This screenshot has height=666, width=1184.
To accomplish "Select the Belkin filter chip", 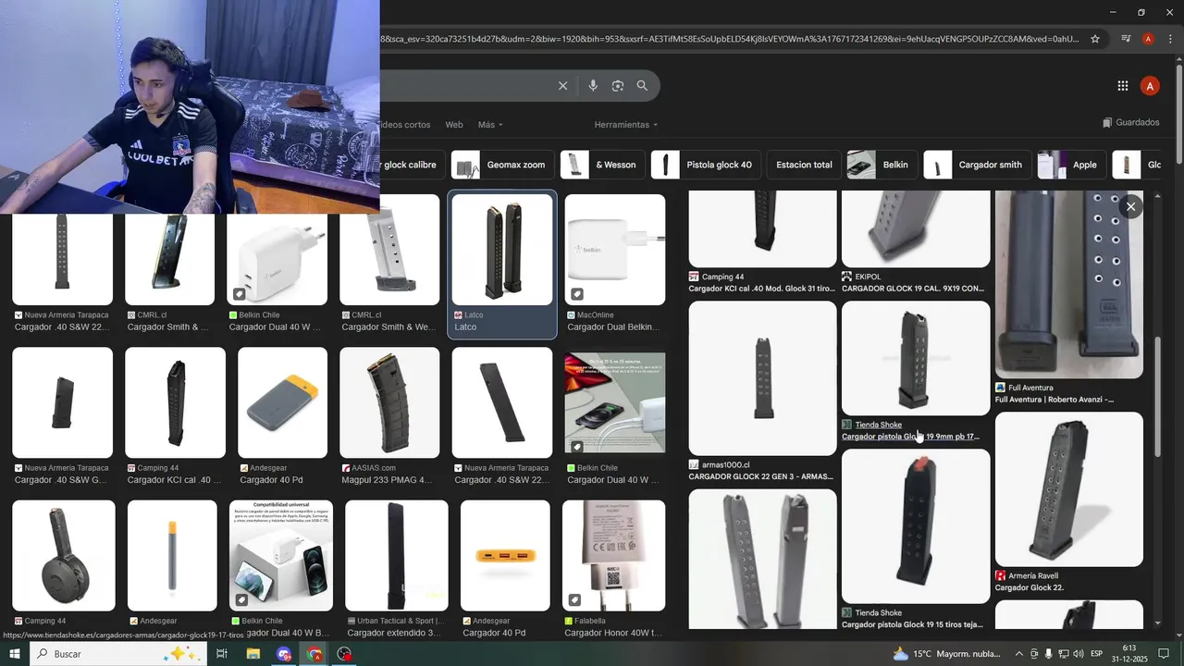I will pyautogui.click(x=882, y=165).
